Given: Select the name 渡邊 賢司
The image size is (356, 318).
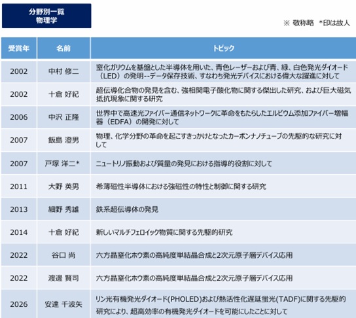Looking at the screenshot, I should [63, 278].
